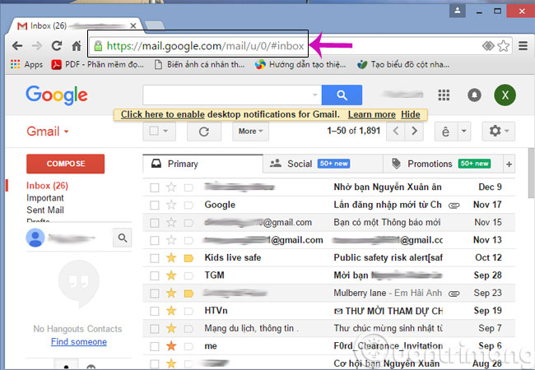Tick the Nov 13 email checkbox
Screen dimensions: 535x370
coord(155,241)
